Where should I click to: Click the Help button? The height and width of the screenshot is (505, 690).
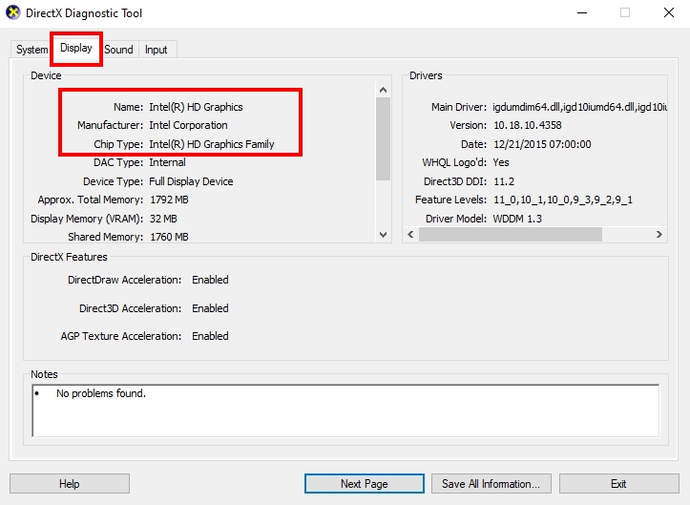tap(70, 483)
